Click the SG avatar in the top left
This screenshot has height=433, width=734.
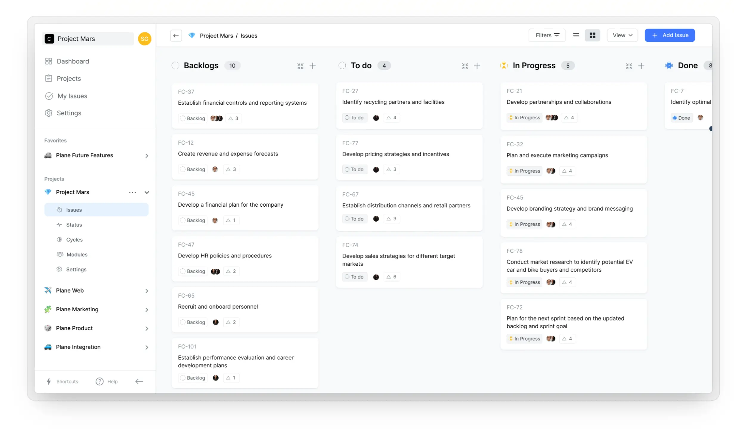point(145,38)
